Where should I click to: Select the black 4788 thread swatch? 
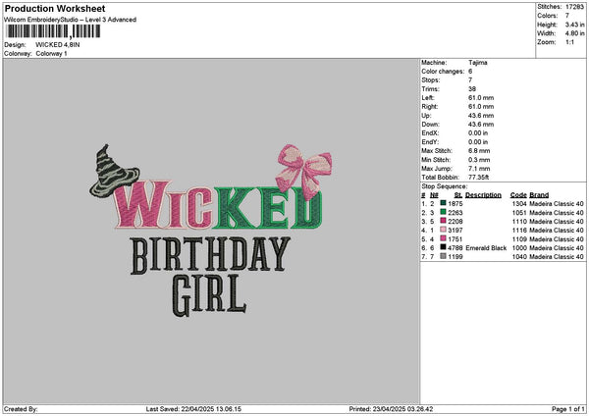coord(443,247)
